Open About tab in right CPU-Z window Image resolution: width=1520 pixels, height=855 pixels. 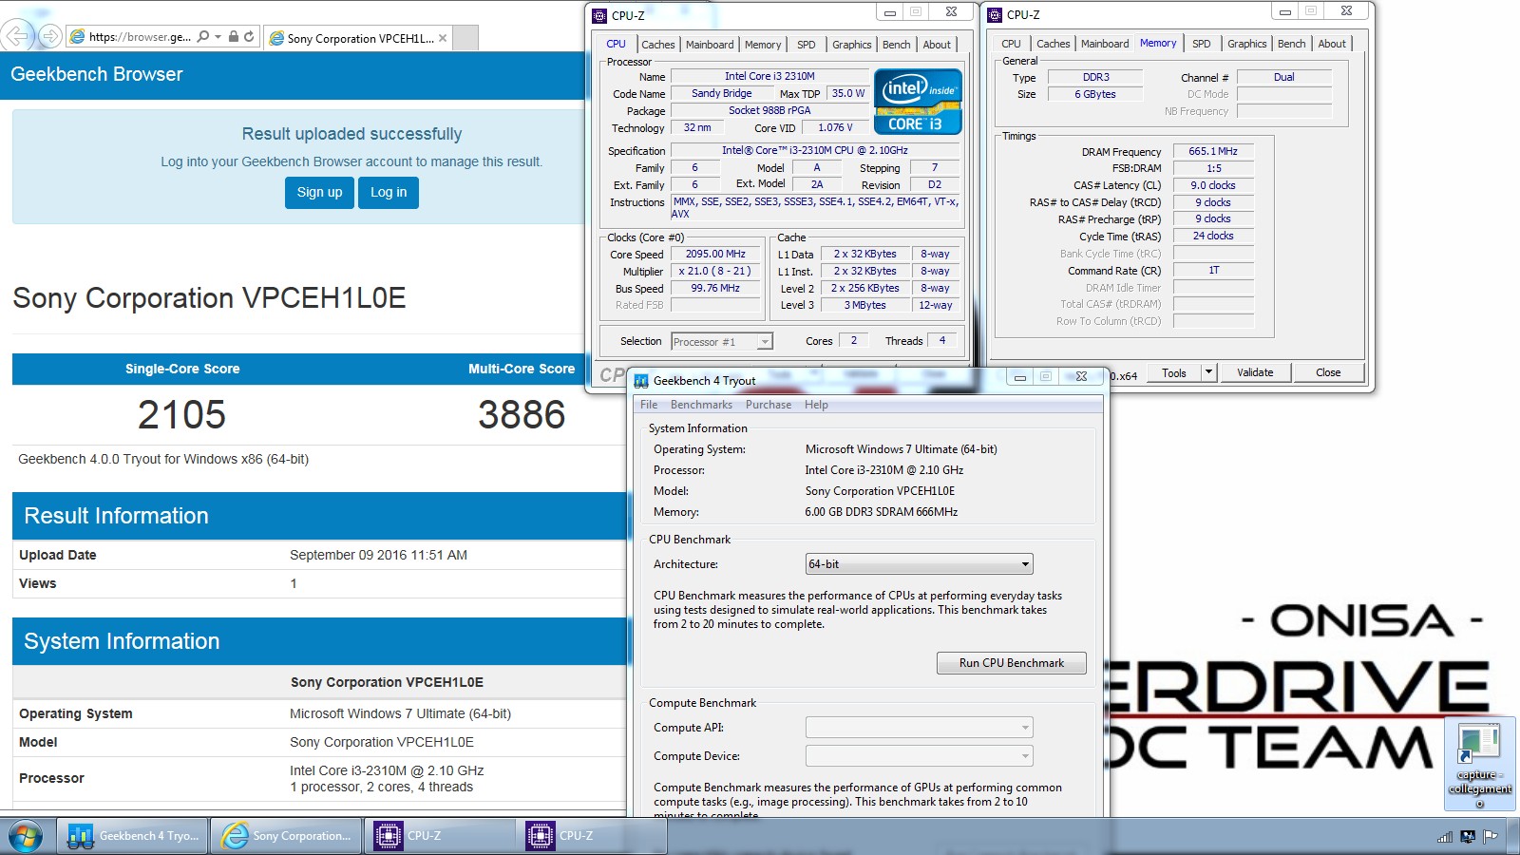pos(1332,44)
